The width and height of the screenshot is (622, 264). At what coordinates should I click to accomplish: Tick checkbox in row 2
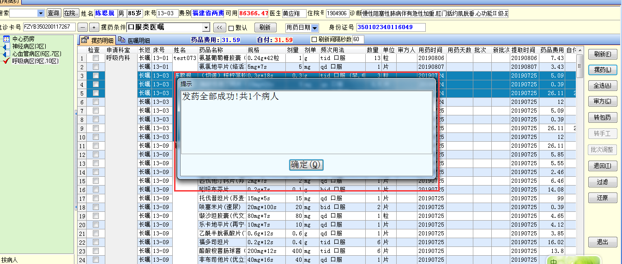[x=96, y=67]
